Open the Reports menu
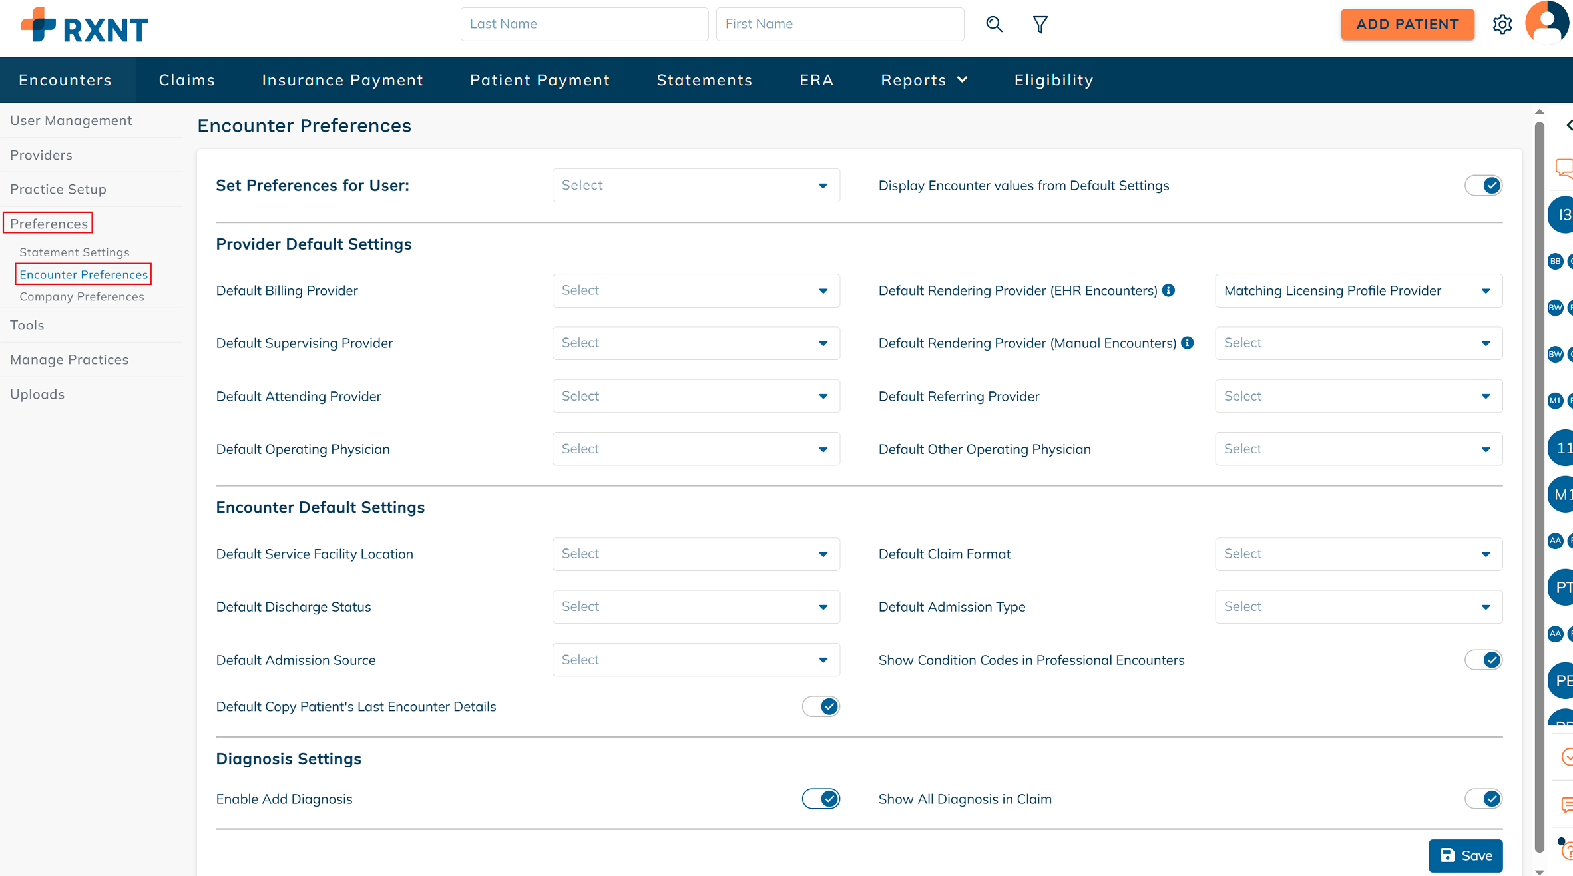 pyautogui.click(x=923, y=80)
